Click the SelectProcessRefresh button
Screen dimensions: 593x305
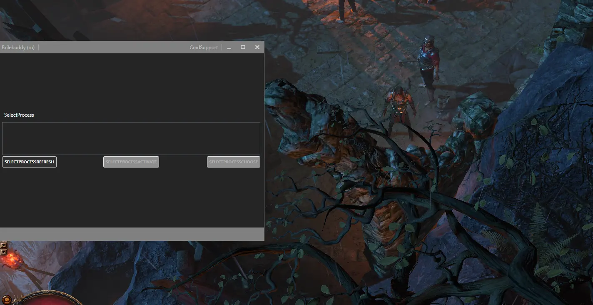(x=29, y=162)
